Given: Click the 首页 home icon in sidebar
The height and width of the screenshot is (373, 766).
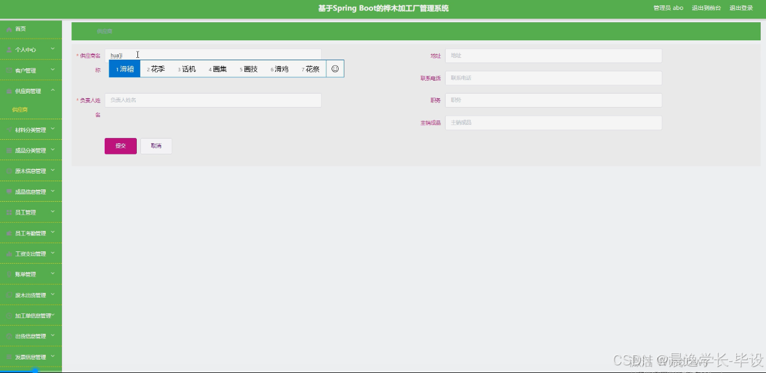Looking at the screenshot, I should click(8, 29).
